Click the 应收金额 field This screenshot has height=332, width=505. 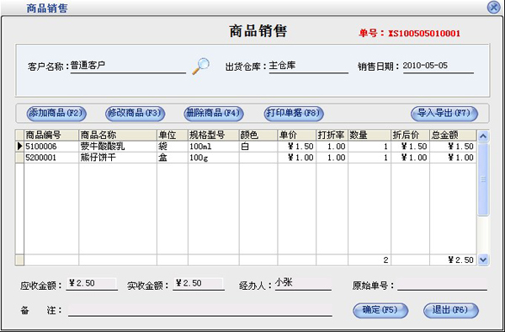tap(92, 284)
